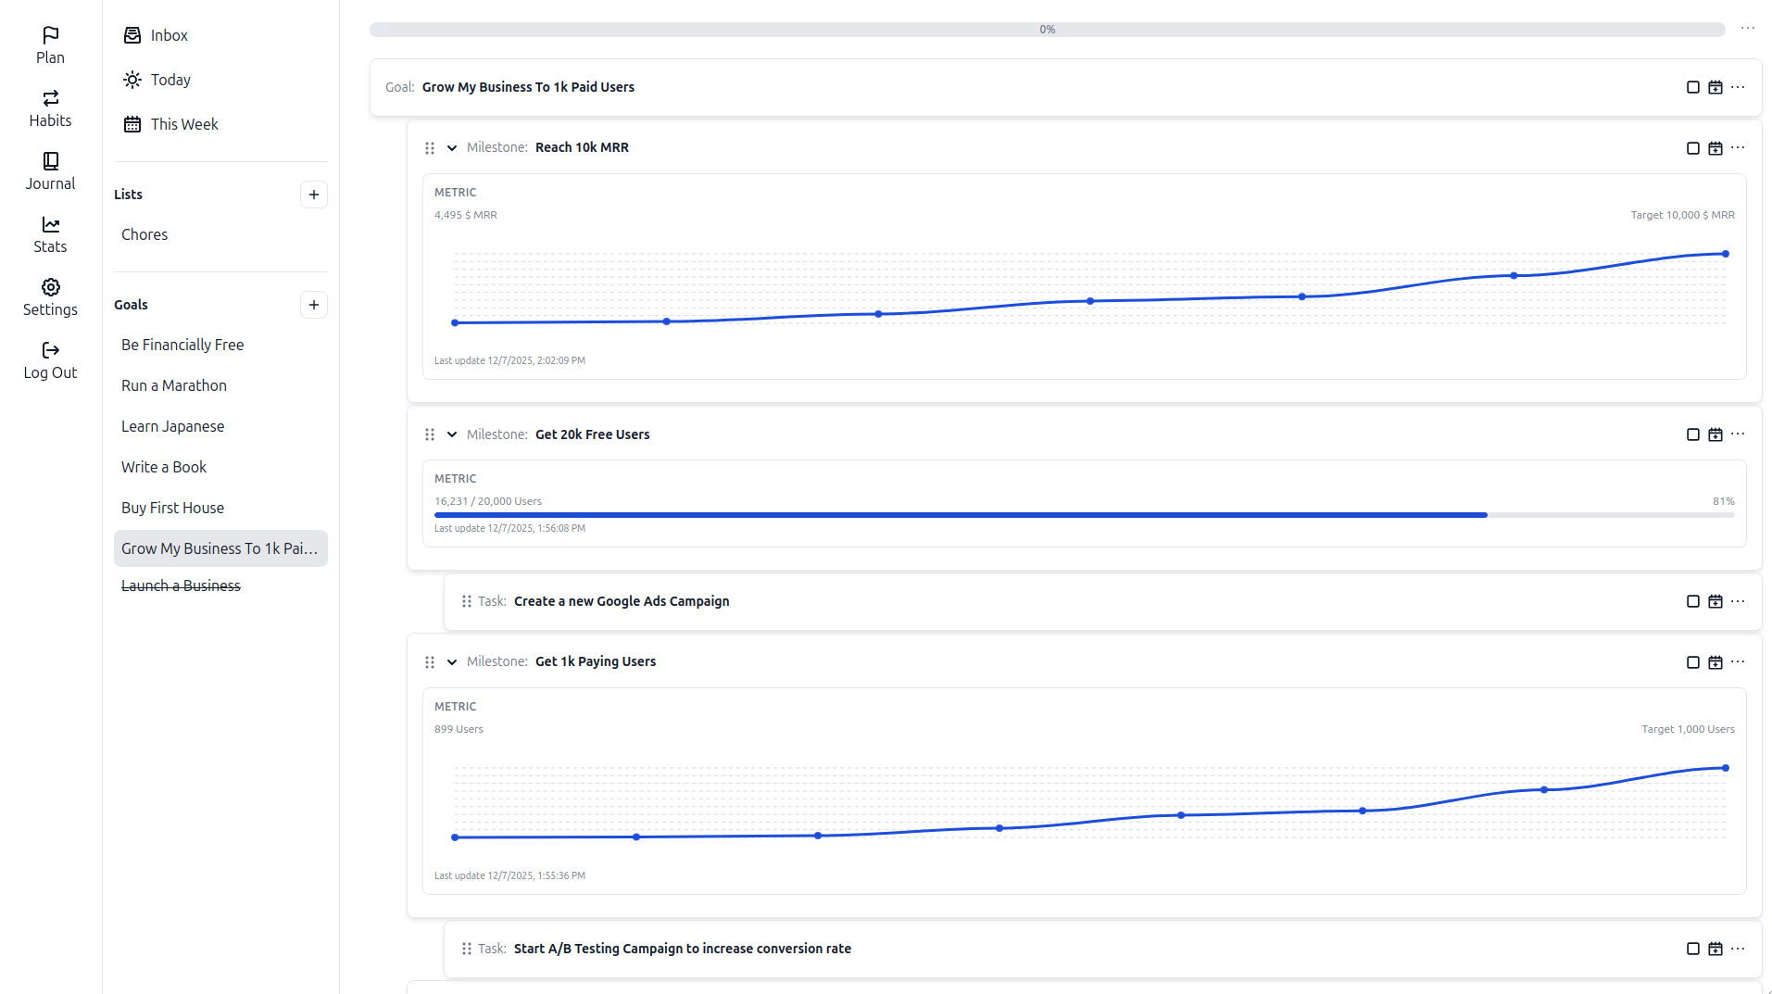This screenshot has height=994, width=1772.
Task: Collapse the Reach 10k MRR milestone
Action: click(x=452, y=148)
